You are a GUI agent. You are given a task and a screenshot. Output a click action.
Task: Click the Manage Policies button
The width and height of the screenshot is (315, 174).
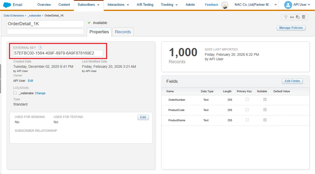click(291, 28)
